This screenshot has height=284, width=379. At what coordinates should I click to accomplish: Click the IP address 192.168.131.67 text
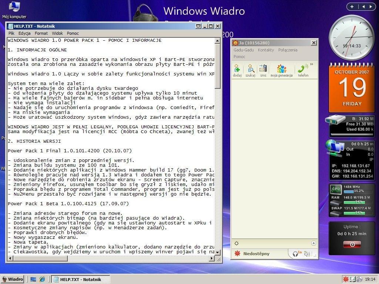[356, 166]
